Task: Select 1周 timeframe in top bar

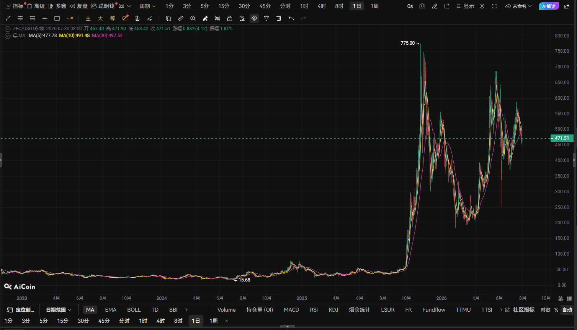Action: 374,6
